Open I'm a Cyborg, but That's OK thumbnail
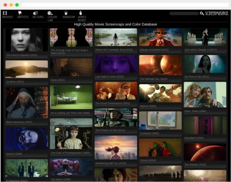 coord(71,97)
